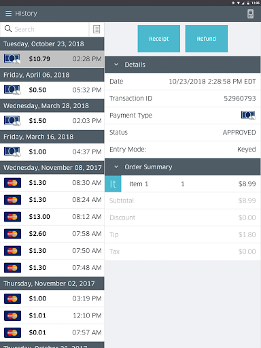This screenshot has height=348, width=261.
Task: Tap the teal 'It' item thumbnail
Action: pos(113,184)
